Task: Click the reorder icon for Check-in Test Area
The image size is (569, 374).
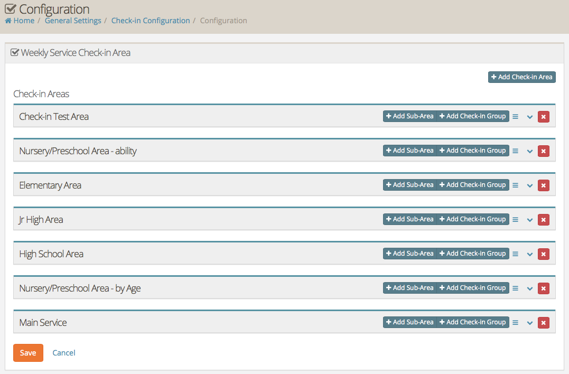Action: pyautogui.click(x=515, y=116)
